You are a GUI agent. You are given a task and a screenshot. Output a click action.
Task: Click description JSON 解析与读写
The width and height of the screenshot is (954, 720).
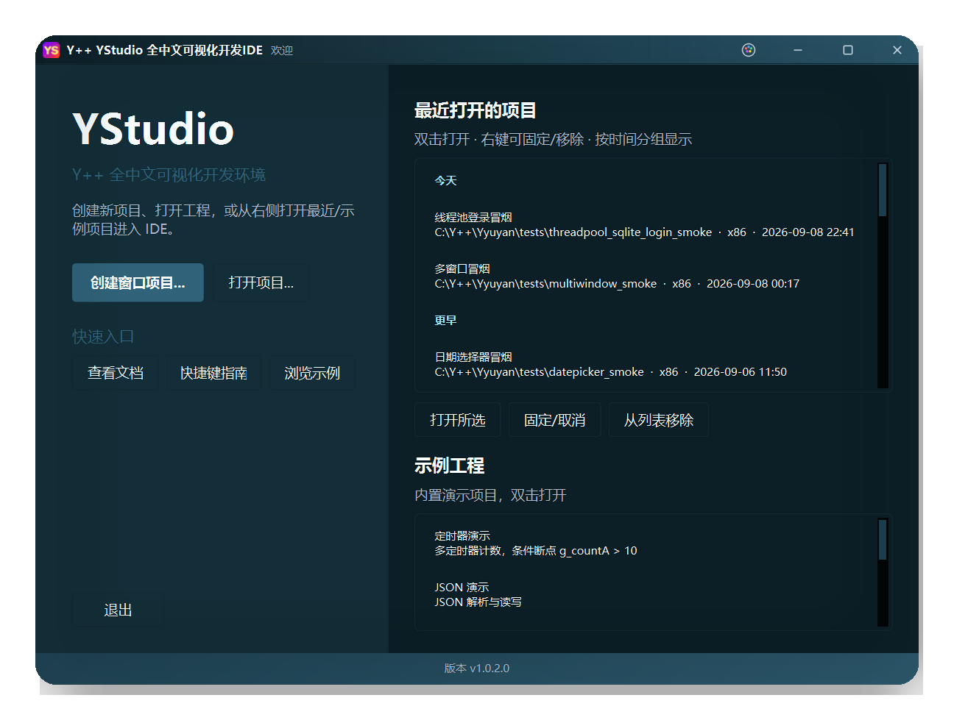coord(478,602)
